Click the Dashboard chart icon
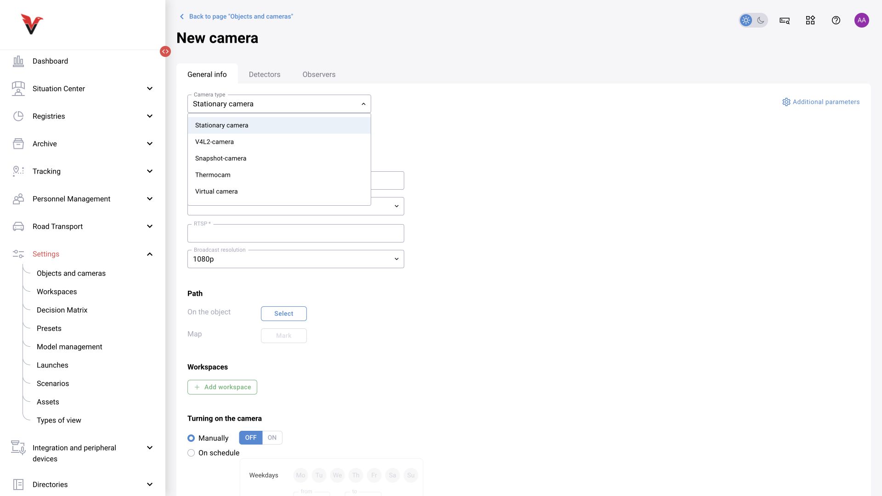 [x=18, y=61]
